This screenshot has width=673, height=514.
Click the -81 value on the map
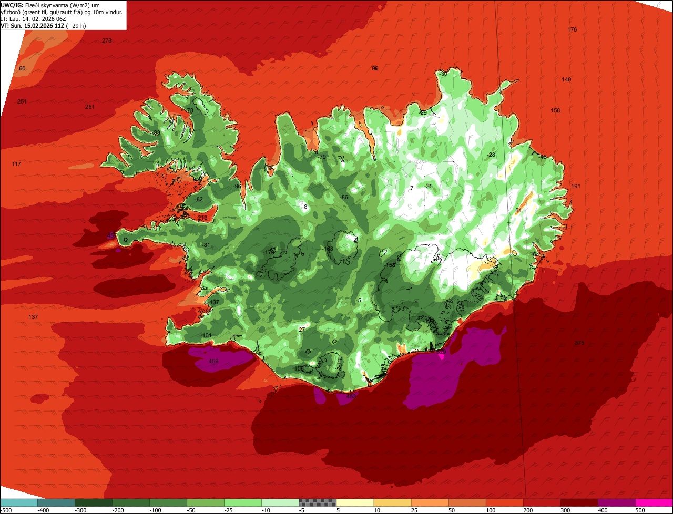(206, 245)
